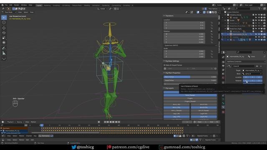The height and width of the screenshot is (150, 267).
Task: Toggle Arm.R (FK) rig layer button
Action: [204, 107]
